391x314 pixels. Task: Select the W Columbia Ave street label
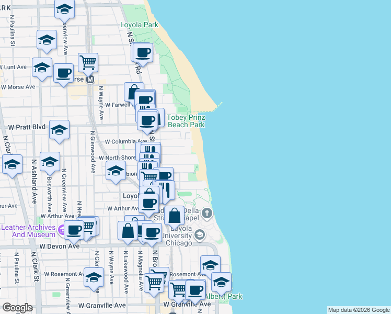(126, 141)
